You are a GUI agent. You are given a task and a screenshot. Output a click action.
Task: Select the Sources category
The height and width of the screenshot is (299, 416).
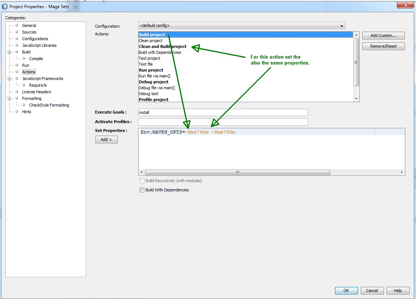click(x=29, y=32)
